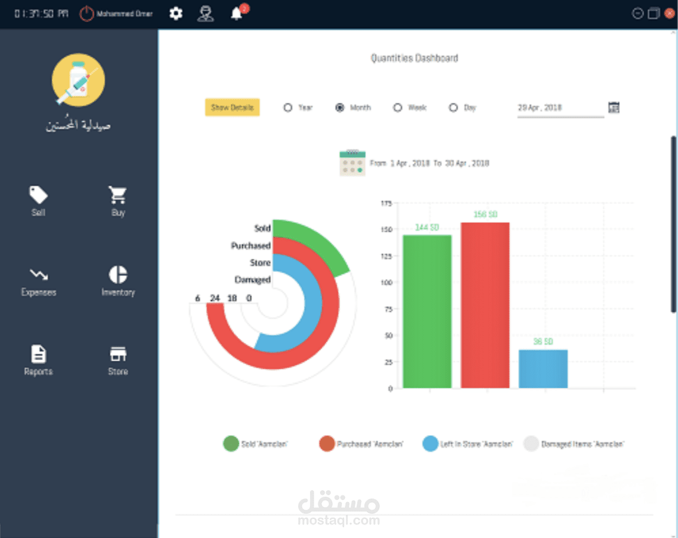Open the calendar date picker icon

614,107
